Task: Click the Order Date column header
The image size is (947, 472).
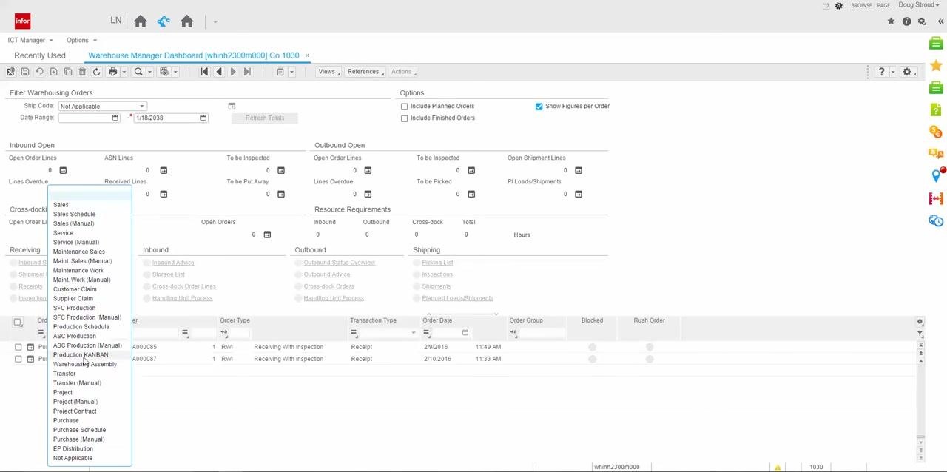Action: pyautogui.click(x=437, y=320)
